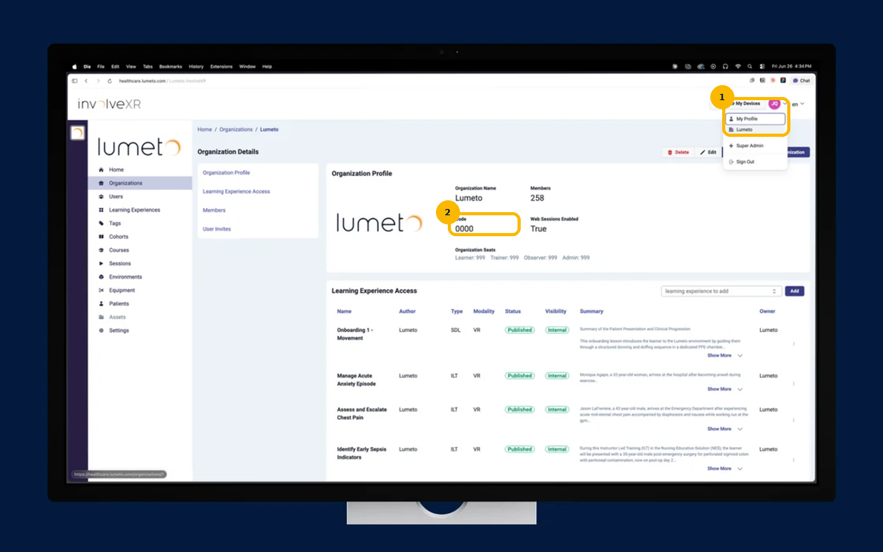Open the learning experience to add dropdown
The image size is (883, 552).
[721, 291]
